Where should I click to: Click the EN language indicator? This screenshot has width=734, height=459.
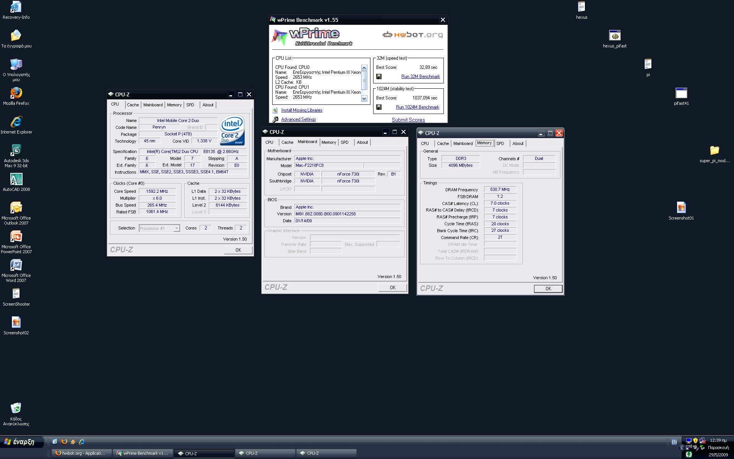tap(674, 442)
